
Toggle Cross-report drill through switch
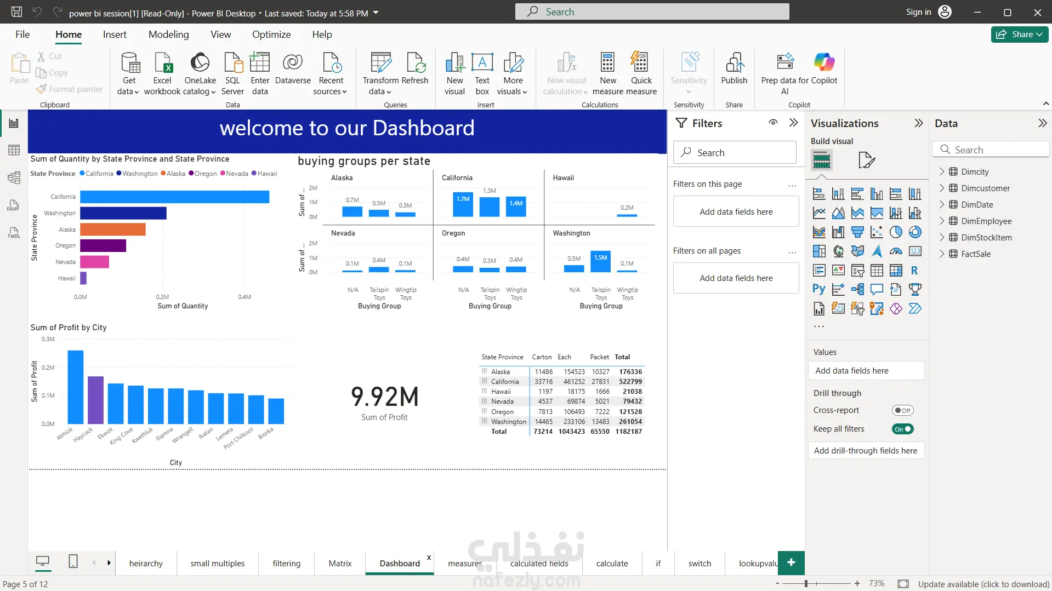click(902, 410)
